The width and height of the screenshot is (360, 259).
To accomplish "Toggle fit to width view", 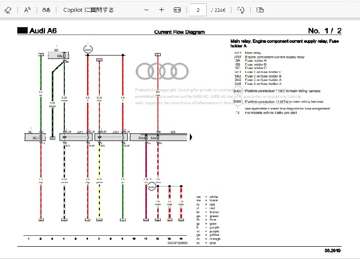I will click(177, 10).
